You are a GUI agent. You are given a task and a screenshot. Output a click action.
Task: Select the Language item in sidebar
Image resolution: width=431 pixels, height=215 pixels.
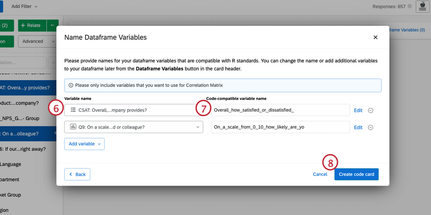coord(10,164)
